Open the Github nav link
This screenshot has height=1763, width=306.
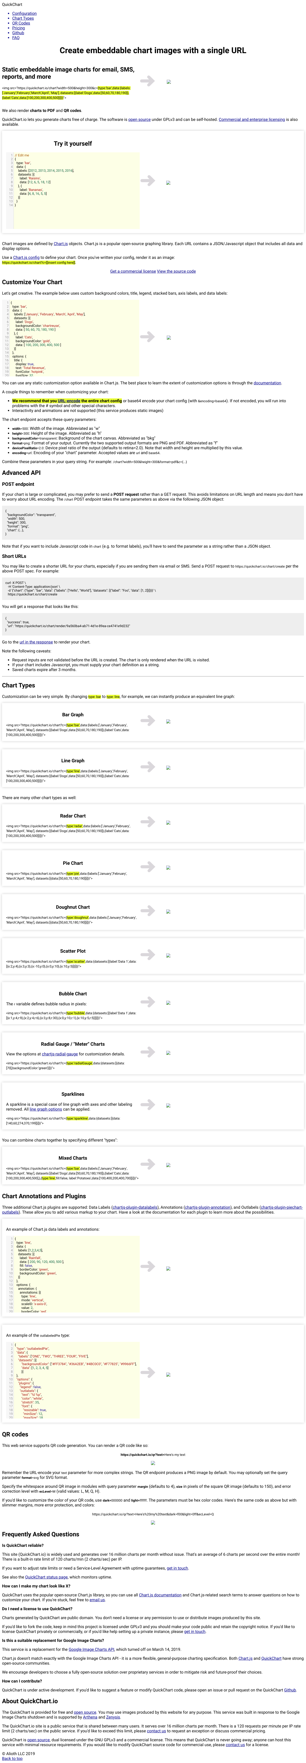tap(18, 33)
